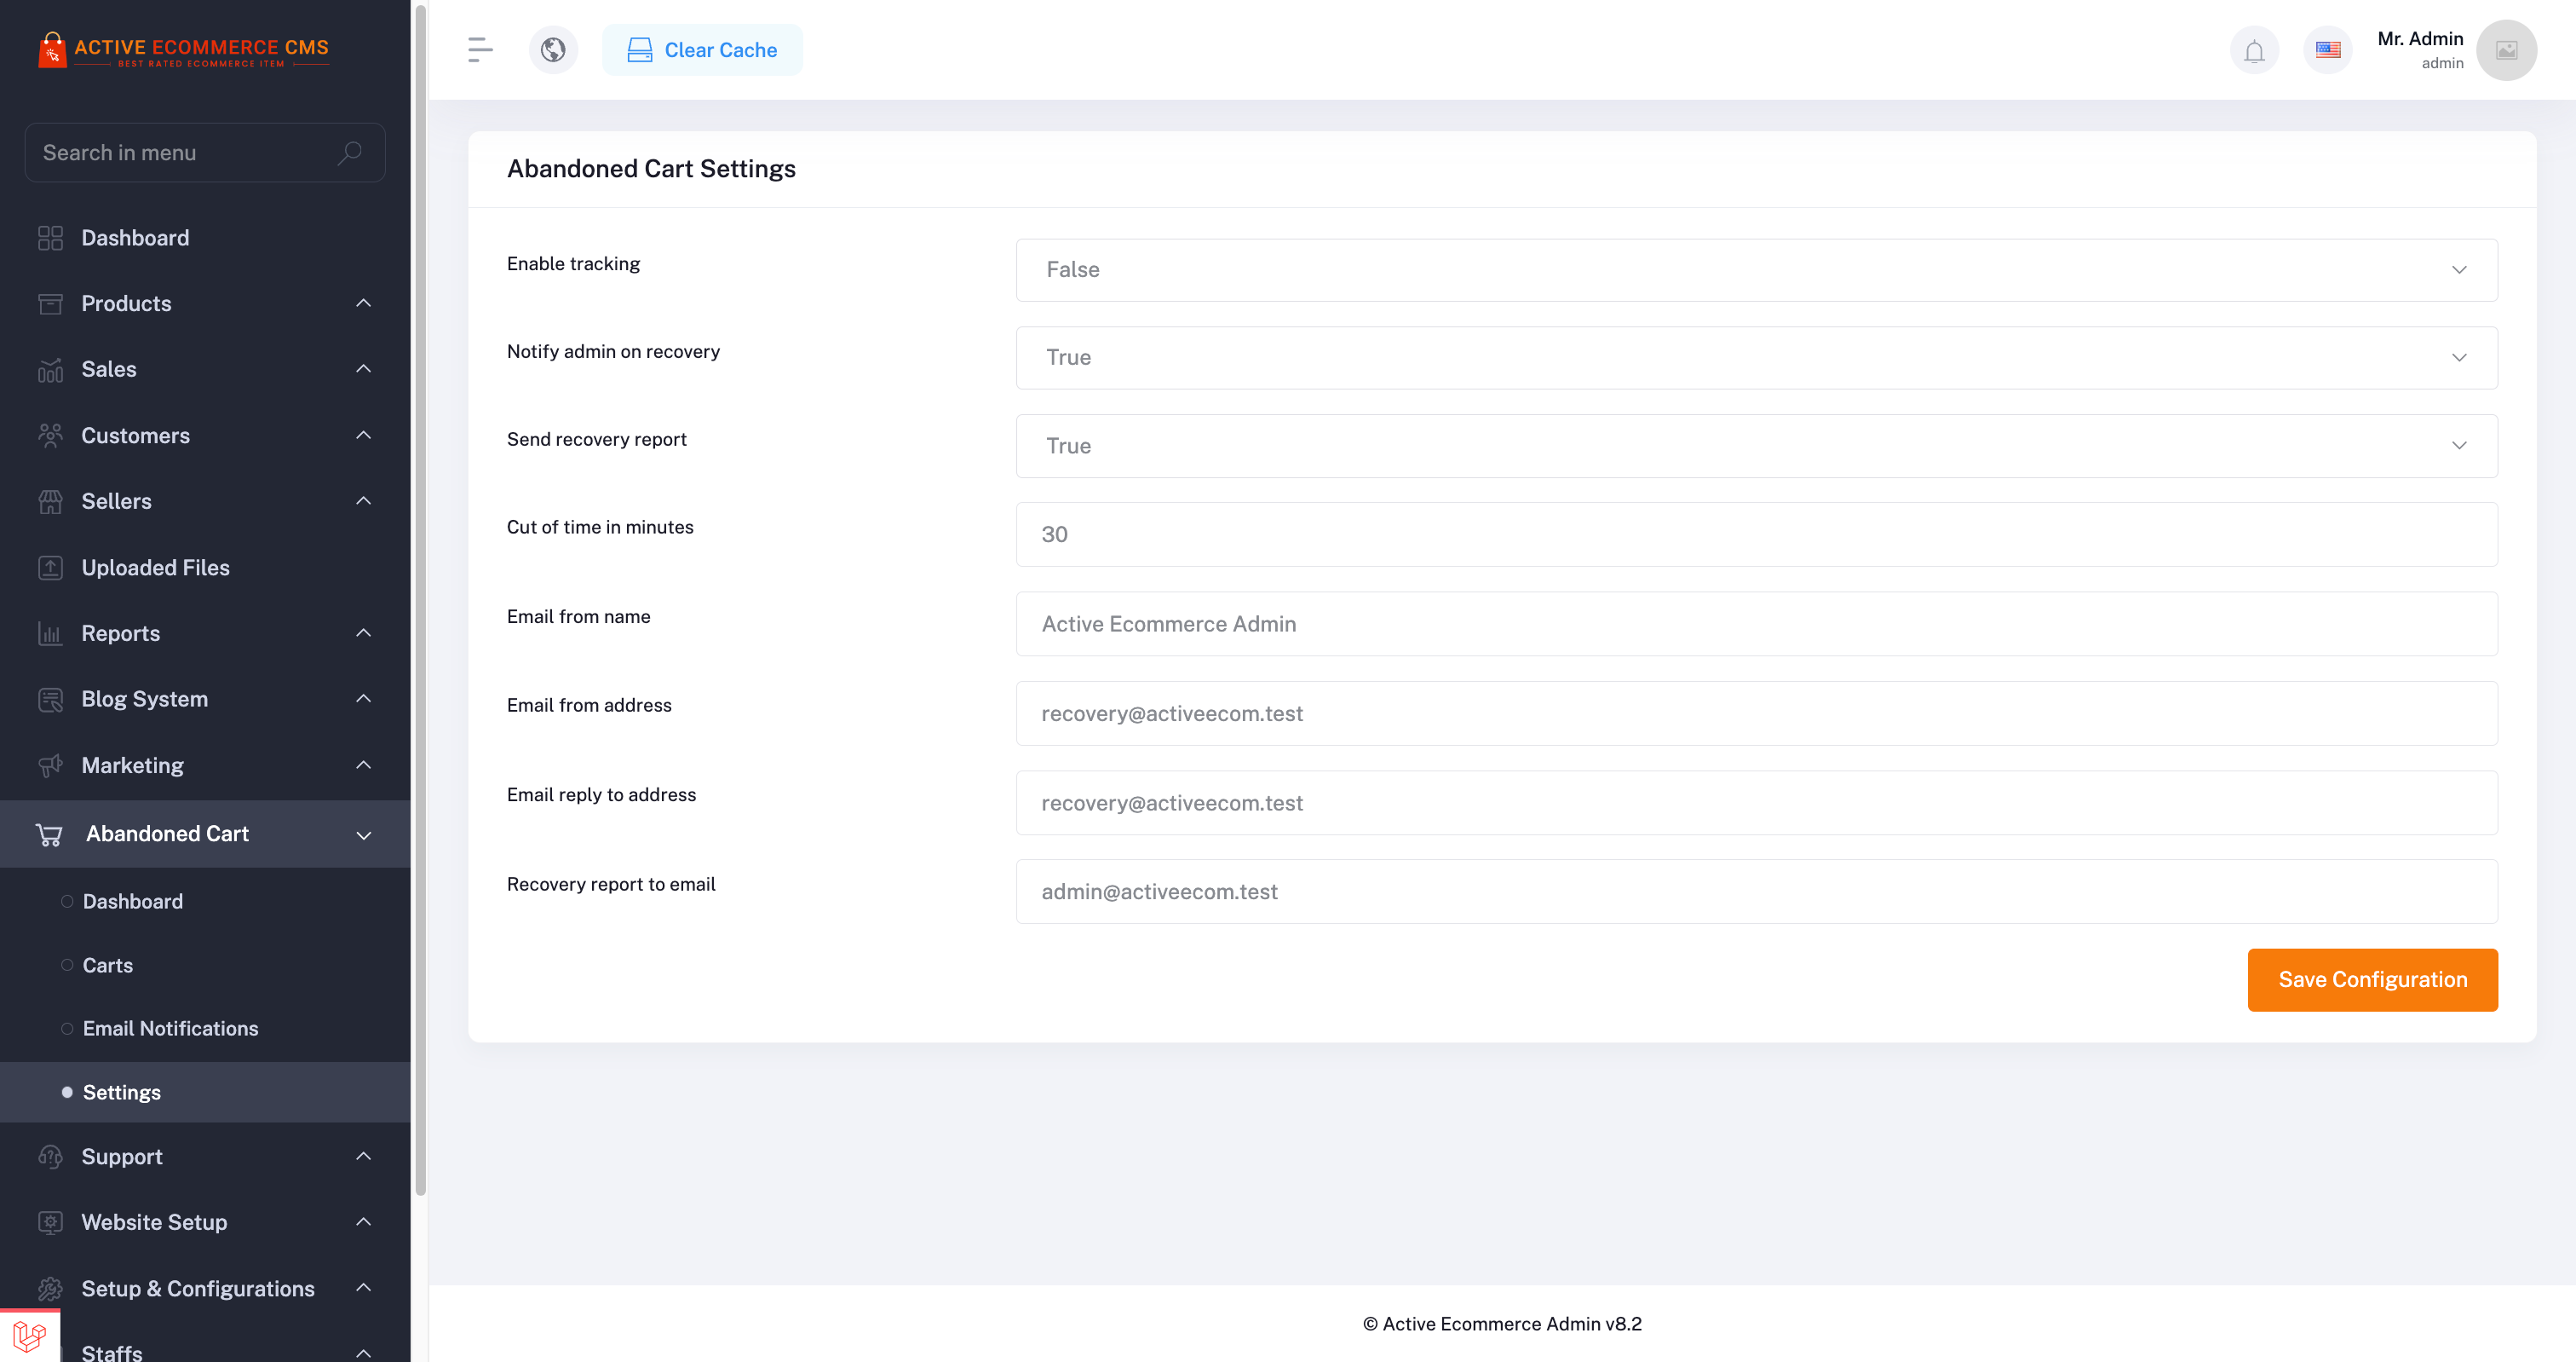
Task: Open the Enable tracking dropdown
Action: click(1756, 270)
